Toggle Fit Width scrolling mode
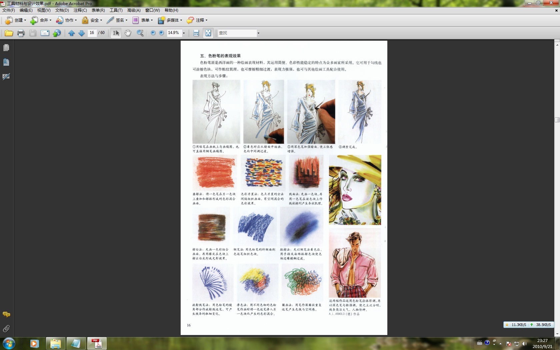 tap(196, 33)
